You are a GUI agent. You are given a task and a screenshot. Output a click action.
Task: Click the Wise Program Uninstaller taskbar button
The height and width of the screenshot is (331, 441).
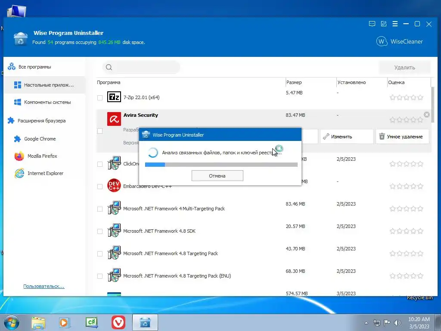pyautogui.click(x=145, y=322)
